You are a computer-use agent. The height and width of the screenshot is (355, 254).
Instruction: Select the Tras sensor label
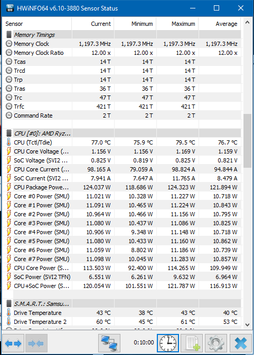pos(20,89)
